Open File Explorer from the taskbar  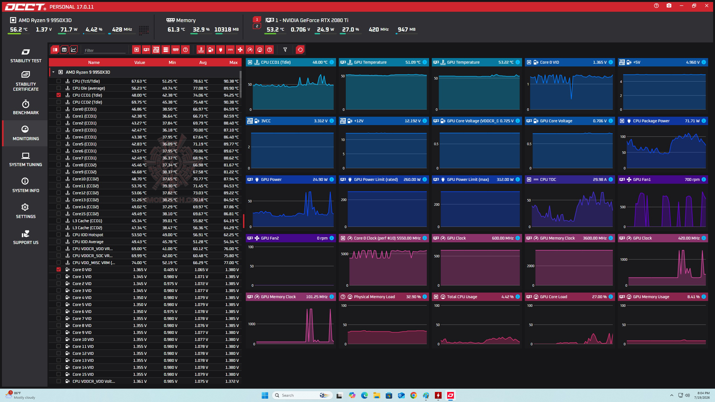(376, 395)
